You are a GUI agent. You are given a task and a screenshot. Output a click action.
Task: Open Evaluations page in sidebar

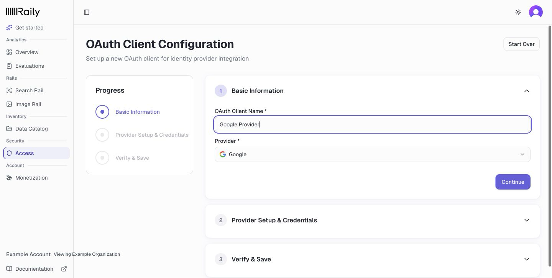[36, 66]
